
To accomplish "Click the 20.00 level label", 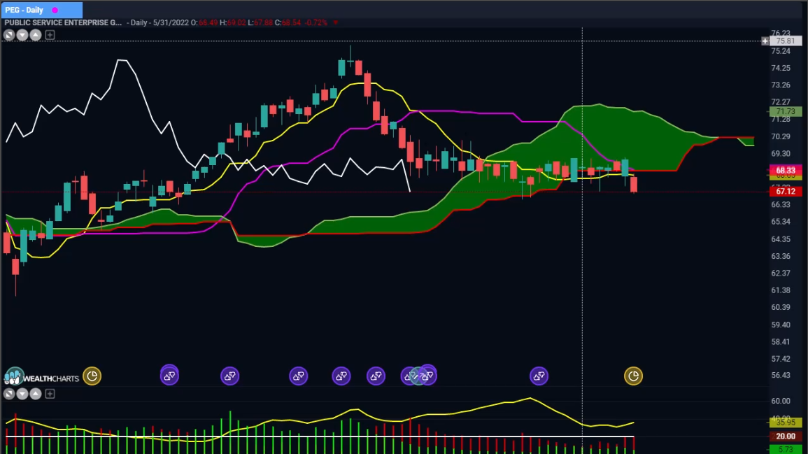I will pyautogui.click(x=786, y=436).
